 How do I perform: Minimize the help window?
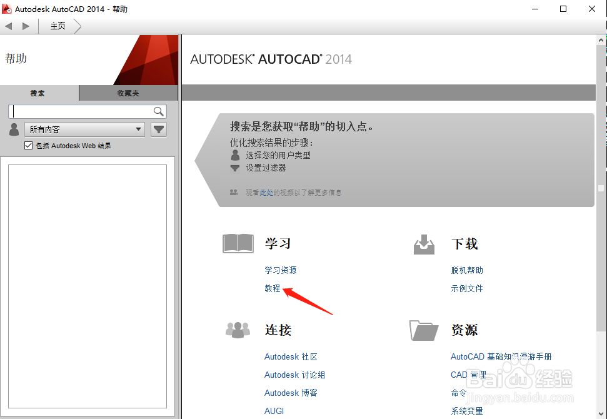535,9
